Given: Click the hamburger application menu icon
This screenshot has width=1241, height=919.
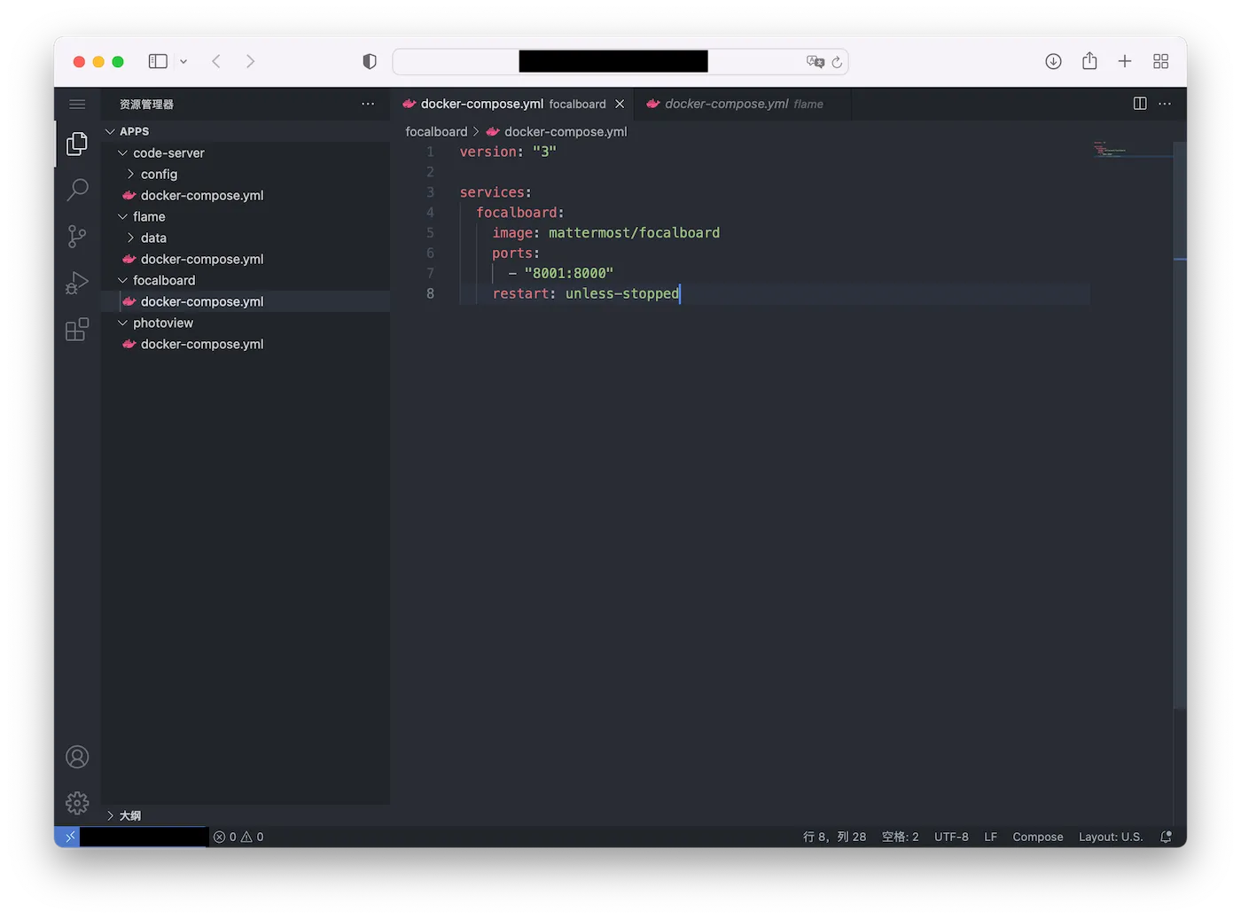Looking at the screenshot, I should (x=77, y=105).
